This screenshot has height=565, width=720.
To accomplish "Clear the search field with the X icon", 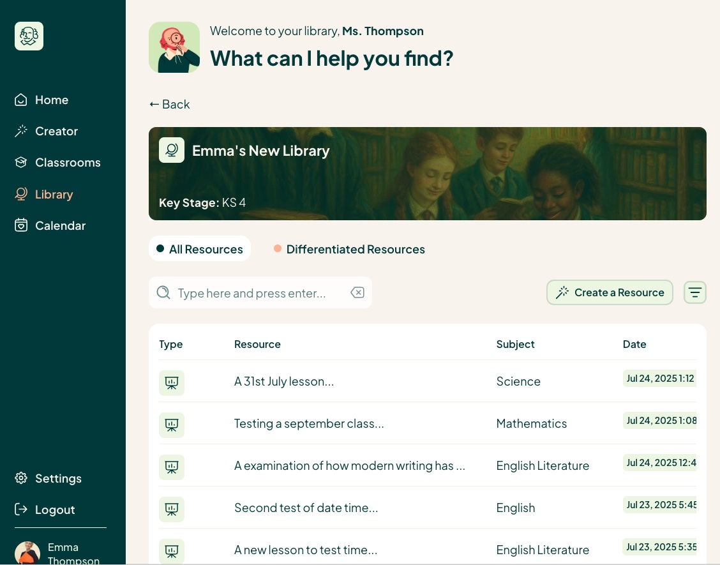I will (x=357, y=292).
